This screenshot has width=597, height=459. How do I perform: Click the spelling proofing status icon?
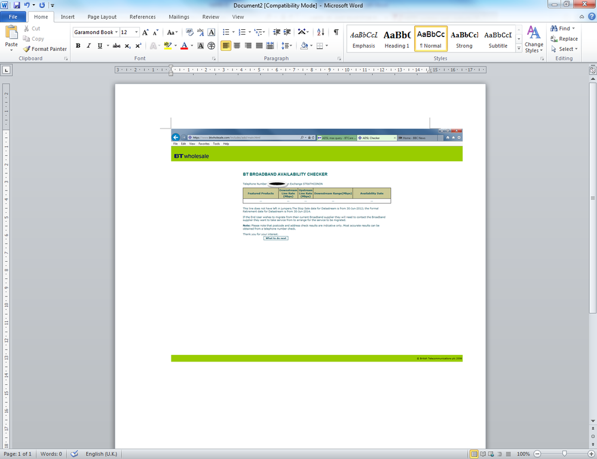click(74, 454)
